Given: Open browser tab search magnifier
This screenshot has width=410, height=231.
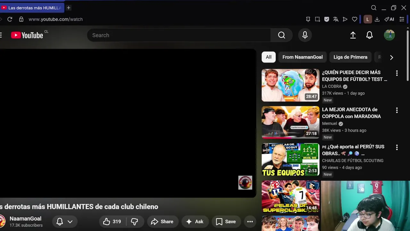Looking at the screenshot, I should [374, 8].
